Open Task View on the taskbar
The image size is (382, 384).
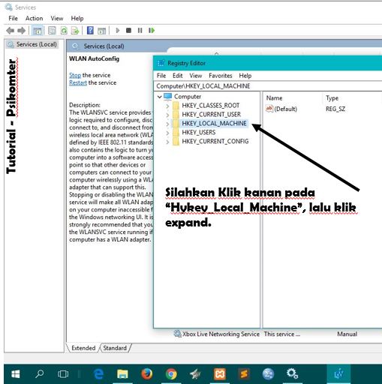(x=63, y=374)
